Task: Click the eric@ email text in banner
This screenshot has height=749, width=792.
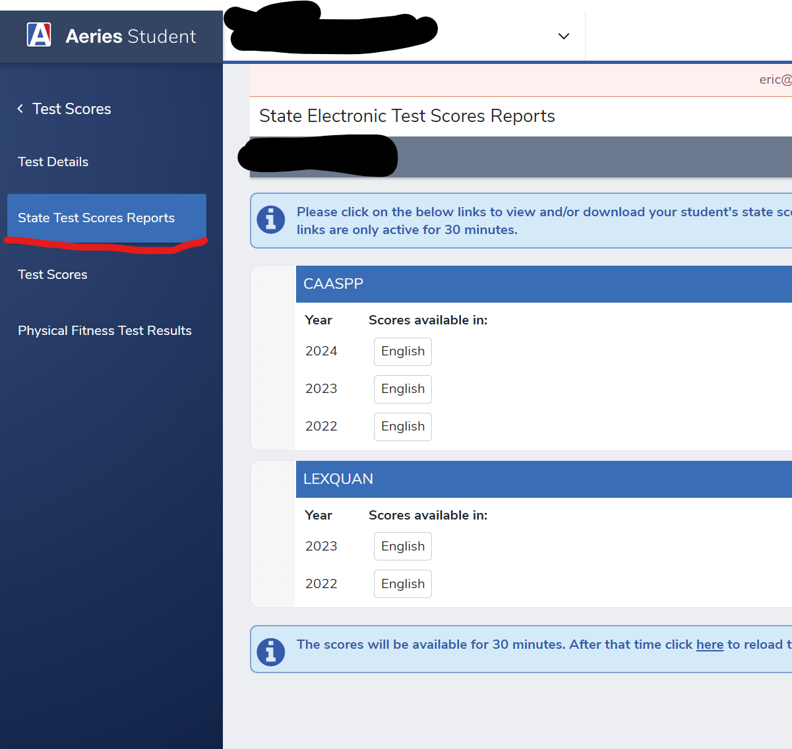Action: coord(776,80)
